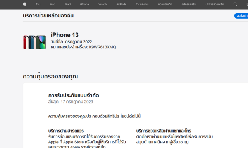
Task: Open the TV และบ้าน menu item
Action: (x=142, y=4)
